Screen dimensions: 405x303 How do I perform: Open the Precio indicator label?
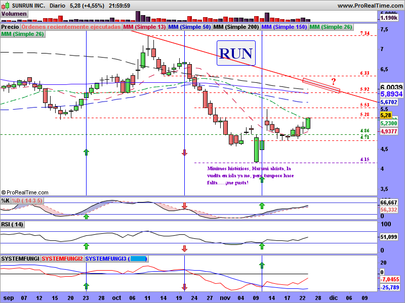10,27
